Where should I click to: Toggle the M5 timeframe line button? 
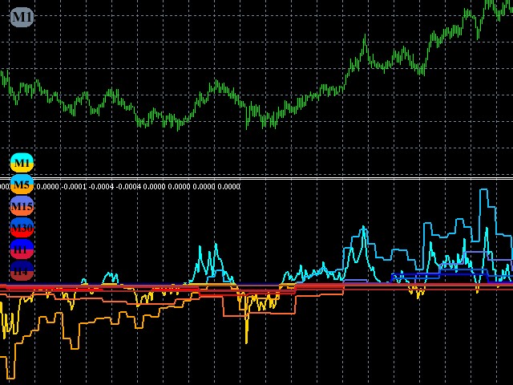tap(22, 185)
